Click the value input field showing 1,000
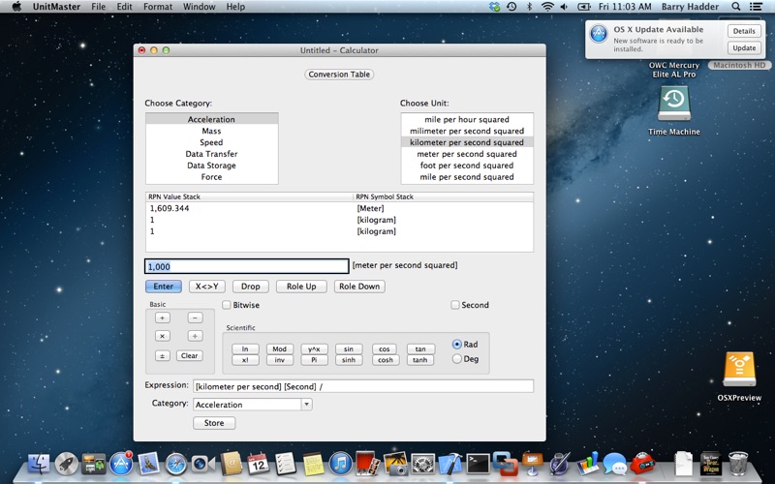Image resolution: width=775 pixels, height=484 pixels. pyautogui.click(x=247, y=267)
